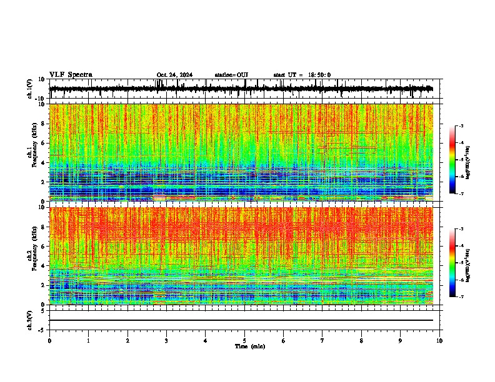The width and height of the screenshot is (495, 382).
Task: Click tick label 7 on the Time axis
Action: [322, 341]
